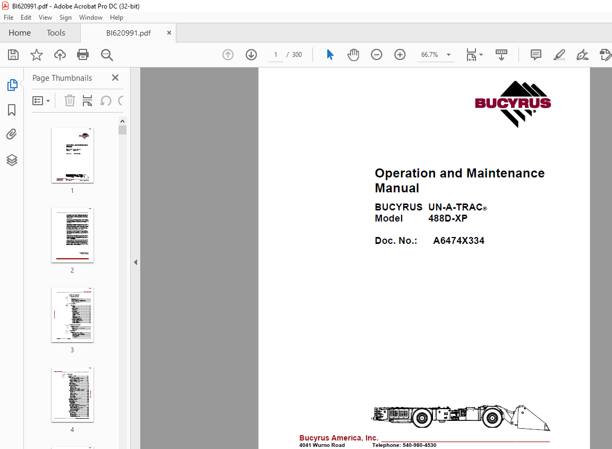Click the Fit page width icon
The width and height of the screenshot is (612, 449).
472,55
